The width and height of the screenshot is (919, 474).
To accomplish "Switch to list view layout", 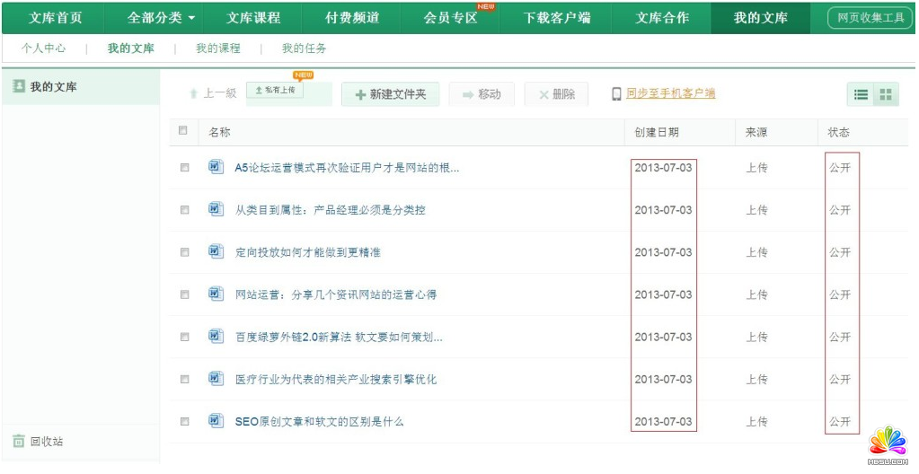I will click(861, 94).
